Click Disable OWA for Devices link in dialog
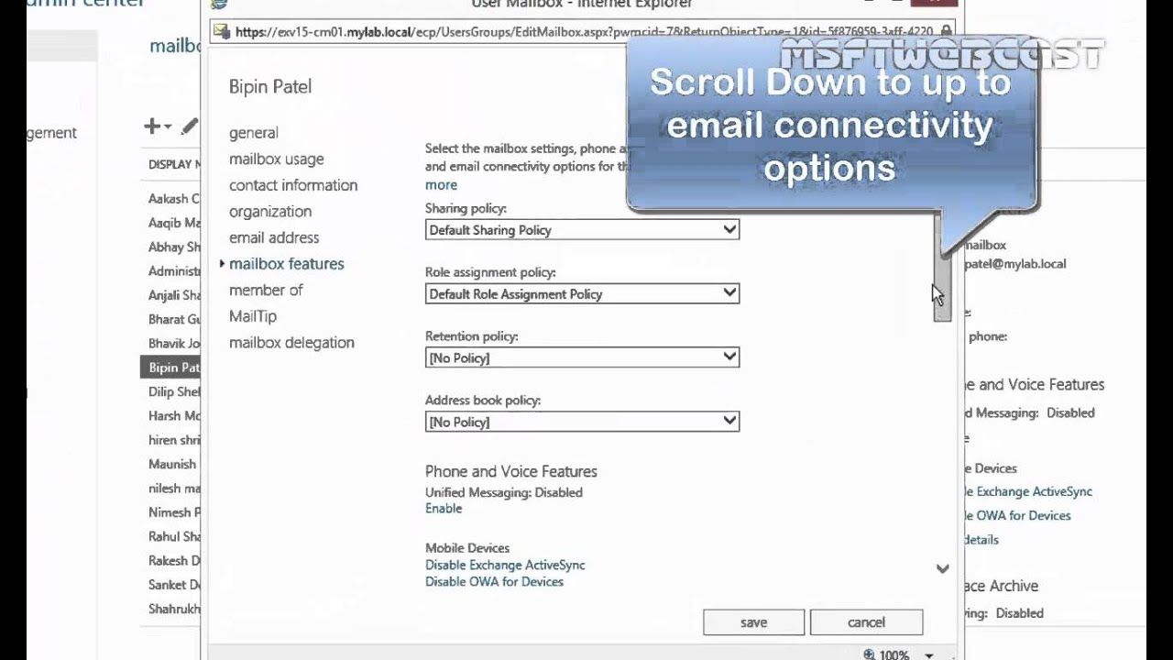 [494, 582]
